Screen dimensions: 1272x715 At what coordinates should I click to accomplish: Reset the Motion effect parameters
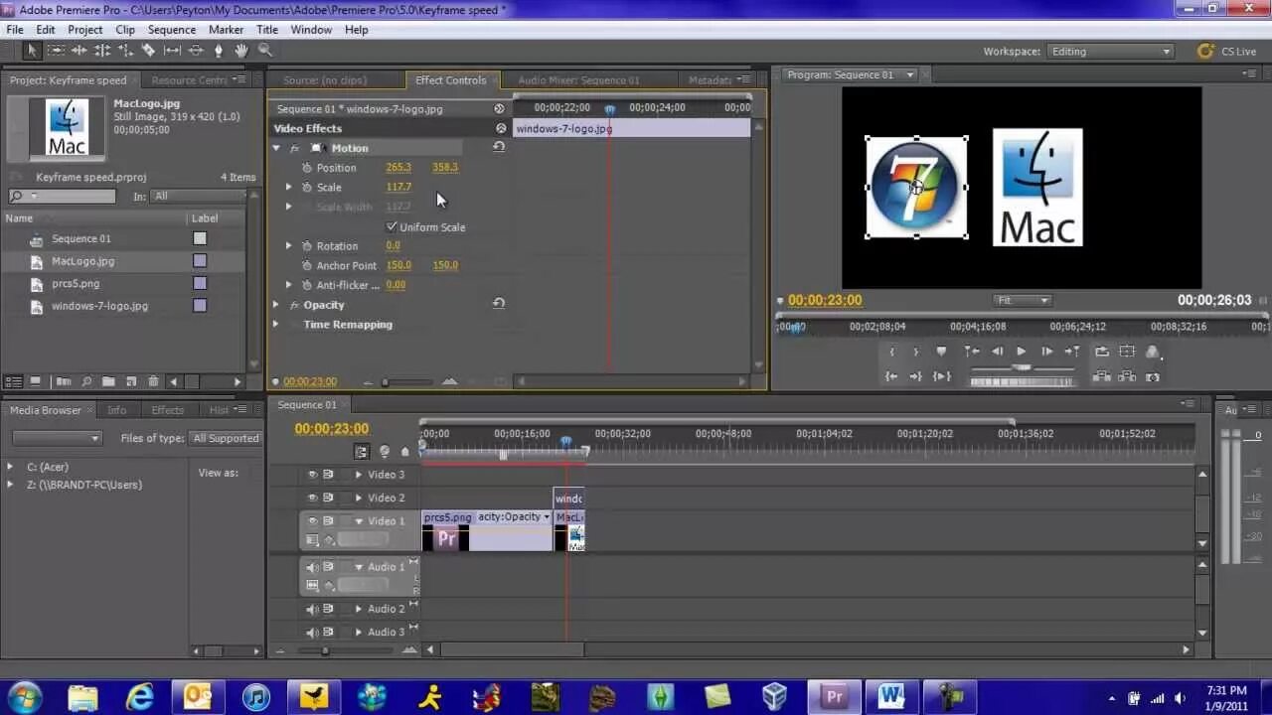[x=499, y=147]
